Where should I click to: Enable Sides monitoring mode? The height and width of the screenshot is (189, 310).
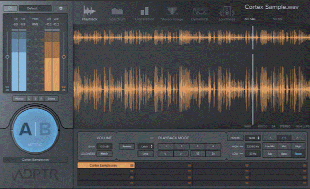[x=51, y=98]
